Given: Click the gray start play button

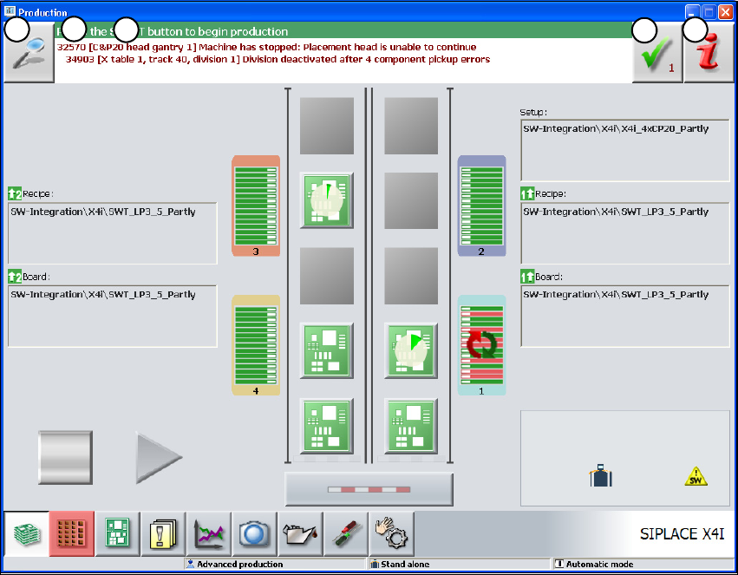Looking at the screenshot, I should click(x=159, y=457).
